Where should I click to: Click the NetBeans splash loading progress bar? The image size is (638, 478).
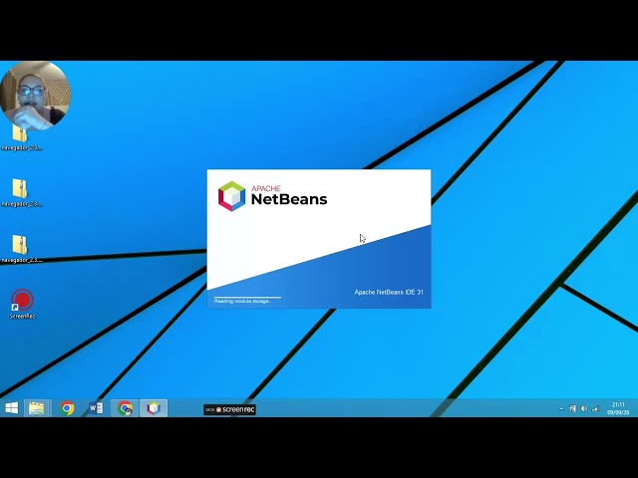coord(247,297)
